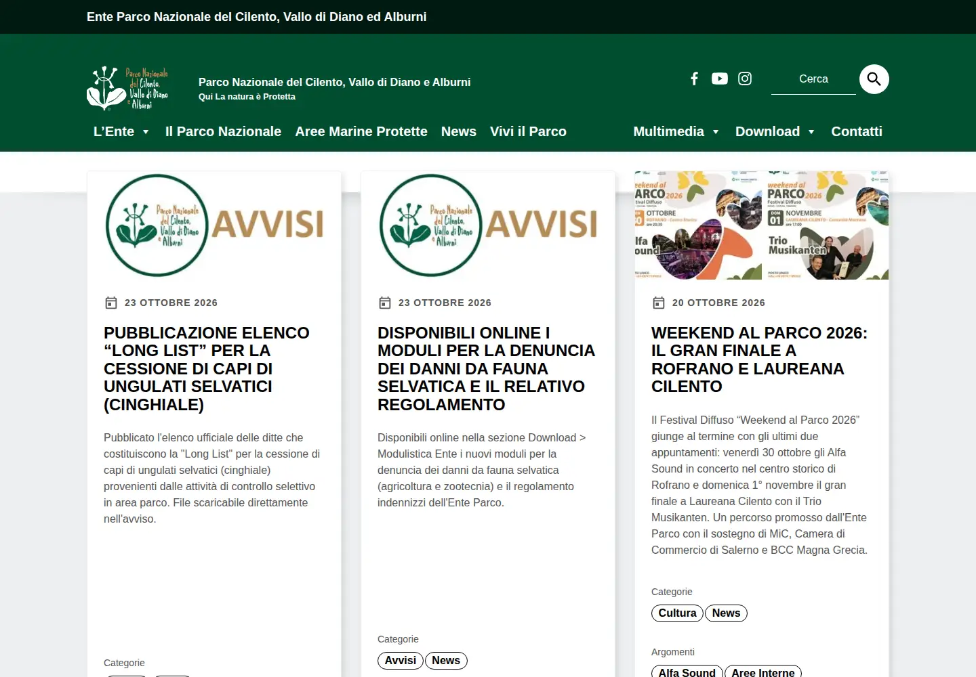Click the Weekend al Parco poster thumbnail

pyautogui.click(x=762, y=225)
